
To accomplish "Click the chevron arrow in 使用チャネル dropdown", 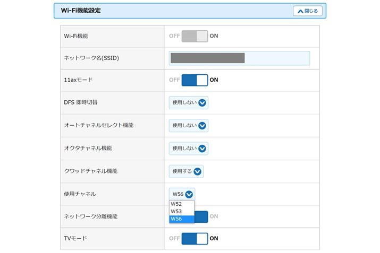I will pos(189,194).
